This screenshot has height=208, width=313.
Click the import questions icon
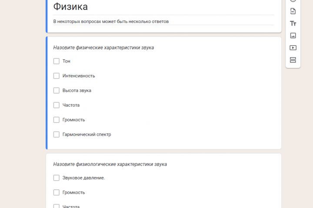[x=293, y=11]
